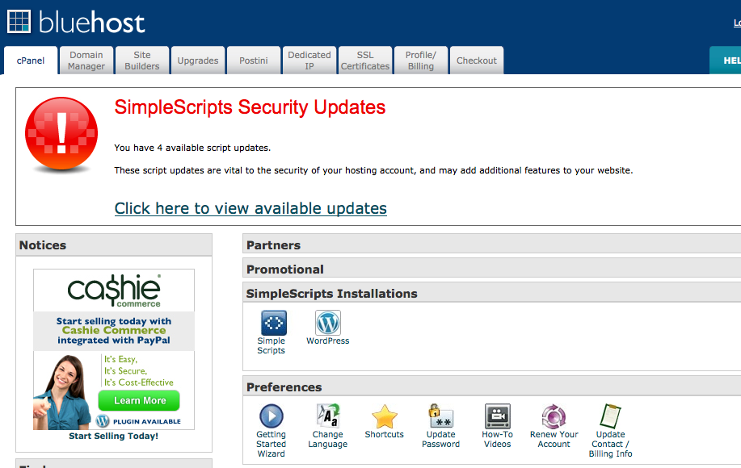Open the How-To Videos icon
Viewport: 741px width, 468px height.
pyautogui.click(x=498, y=416)
